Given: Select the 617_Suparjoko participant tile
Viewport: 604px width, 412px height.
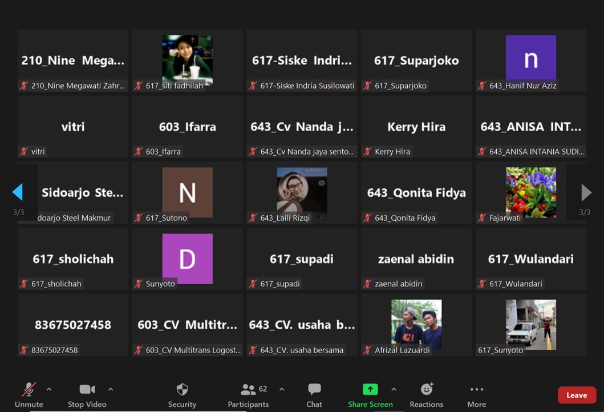Looking at the screenshot, I should (416, 60).
